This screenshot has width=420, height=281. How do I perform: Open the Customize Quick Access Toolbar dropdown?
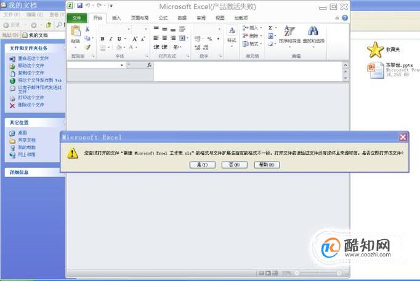pos(111,6)
